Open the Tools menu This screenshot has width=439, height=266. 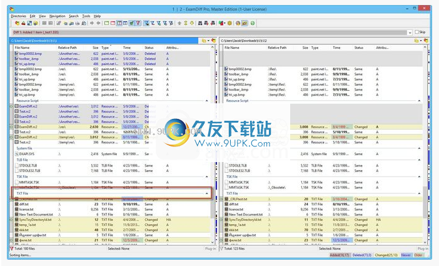click(86, 16)
